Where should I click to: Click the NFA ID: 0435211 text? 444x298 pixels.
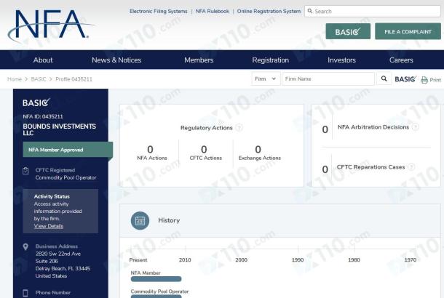[x=43, y=116]
